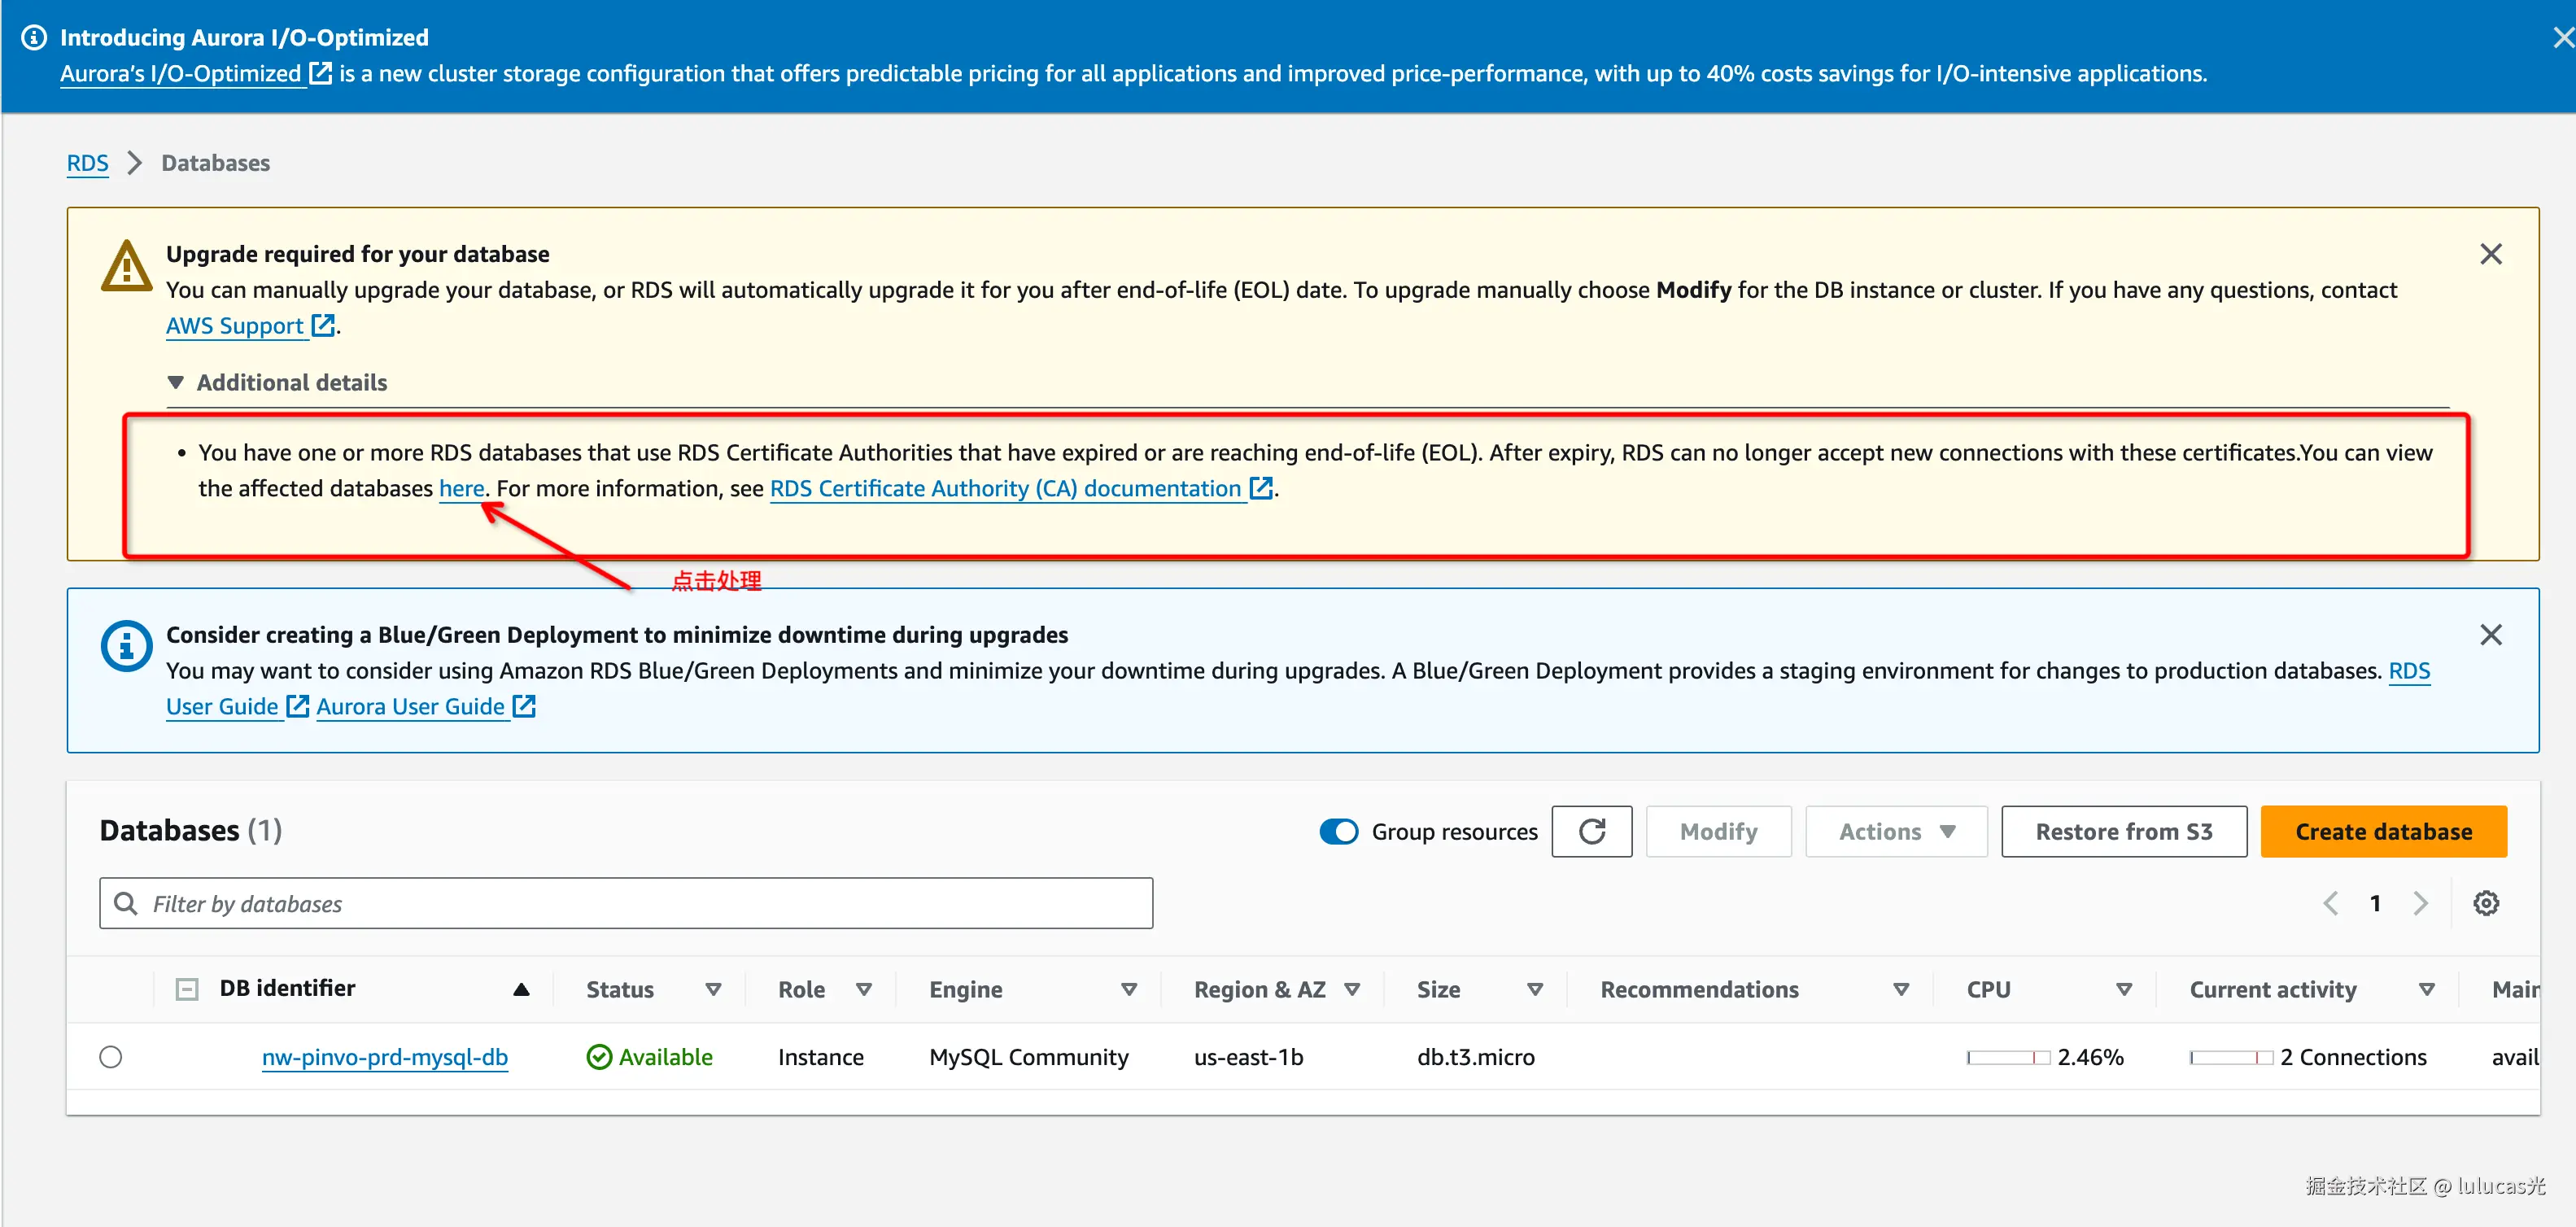Image resolution: width=2576 pixels, height=1227 pixels.
Task: Click the refresh databases icon button
Action: click(1591, 831)
